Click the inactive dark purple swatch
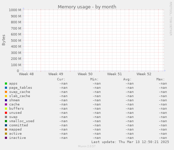 click(6, 138)
